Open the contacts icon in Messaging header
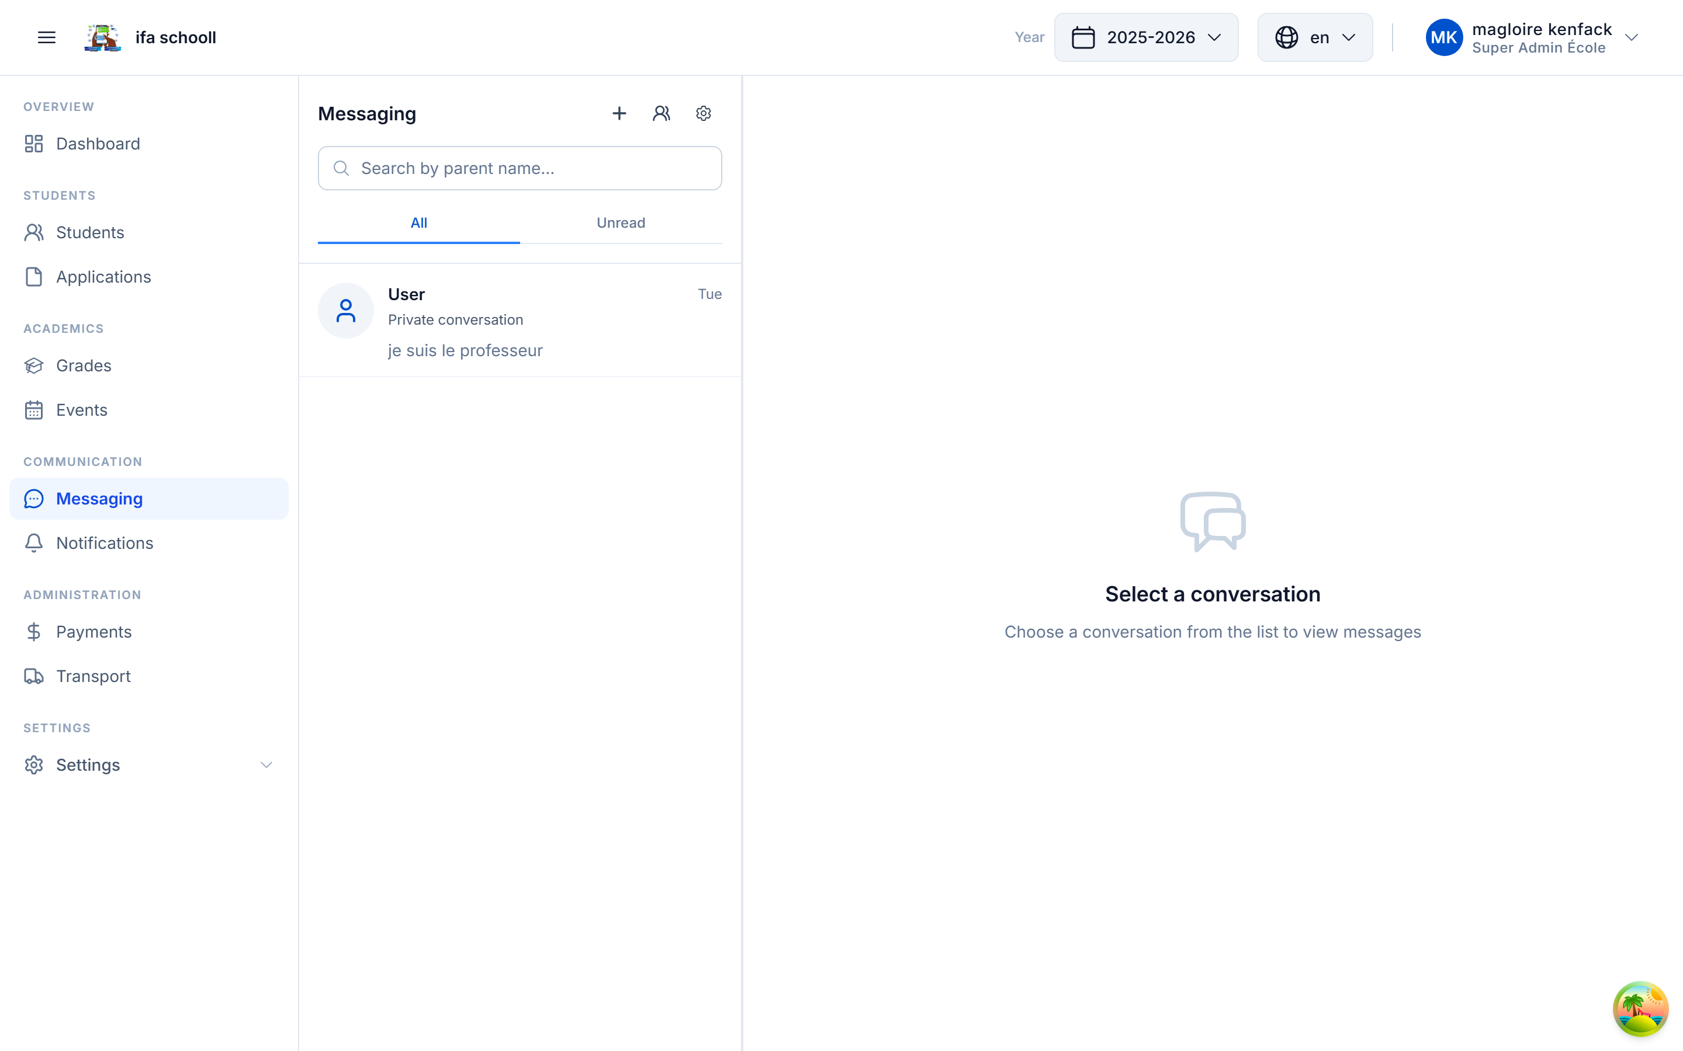This screenshot has height=1051, width=1683. coord(662,113)
